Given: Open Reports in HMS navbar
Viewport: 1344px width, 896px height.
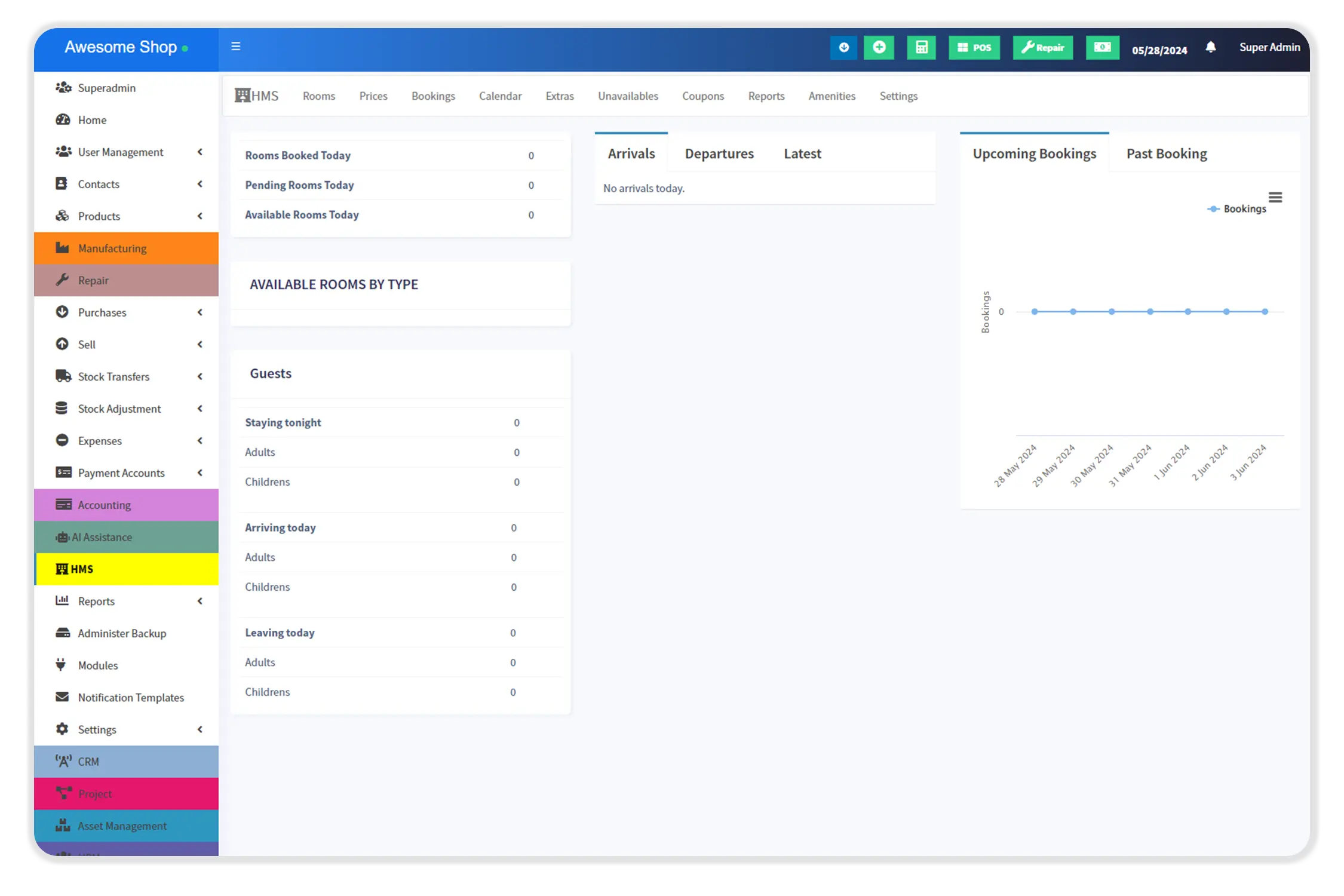Looking at the screenshot, I should pyautogui.click(x=766, y=96).
